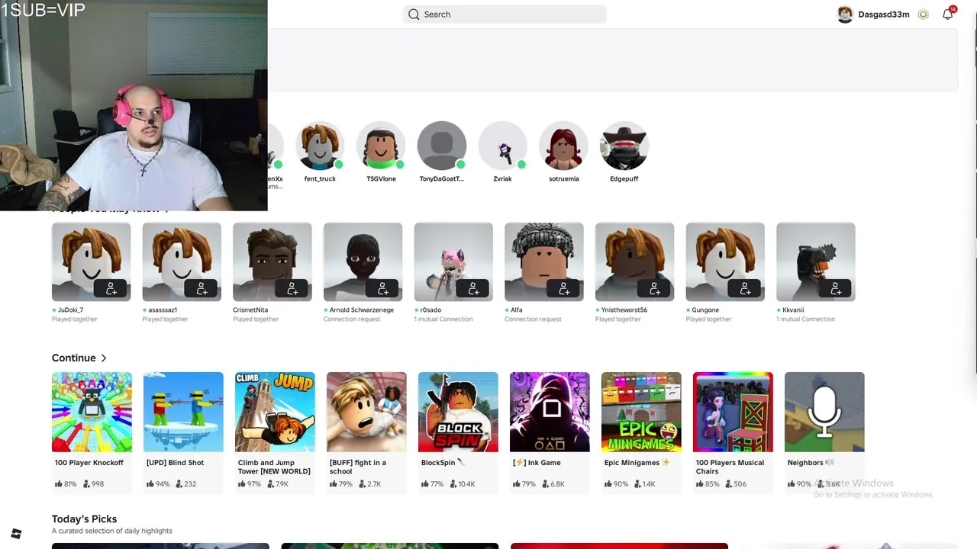Image resolution: width=977 pixels, height=549 pixels.
Task: Click the Arnold Schwarzenege name text
Action: click(x=362, y=310)
